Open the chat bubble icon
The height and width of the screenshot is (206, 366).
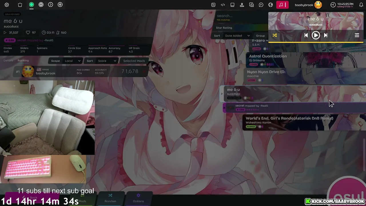coord(261,5)
